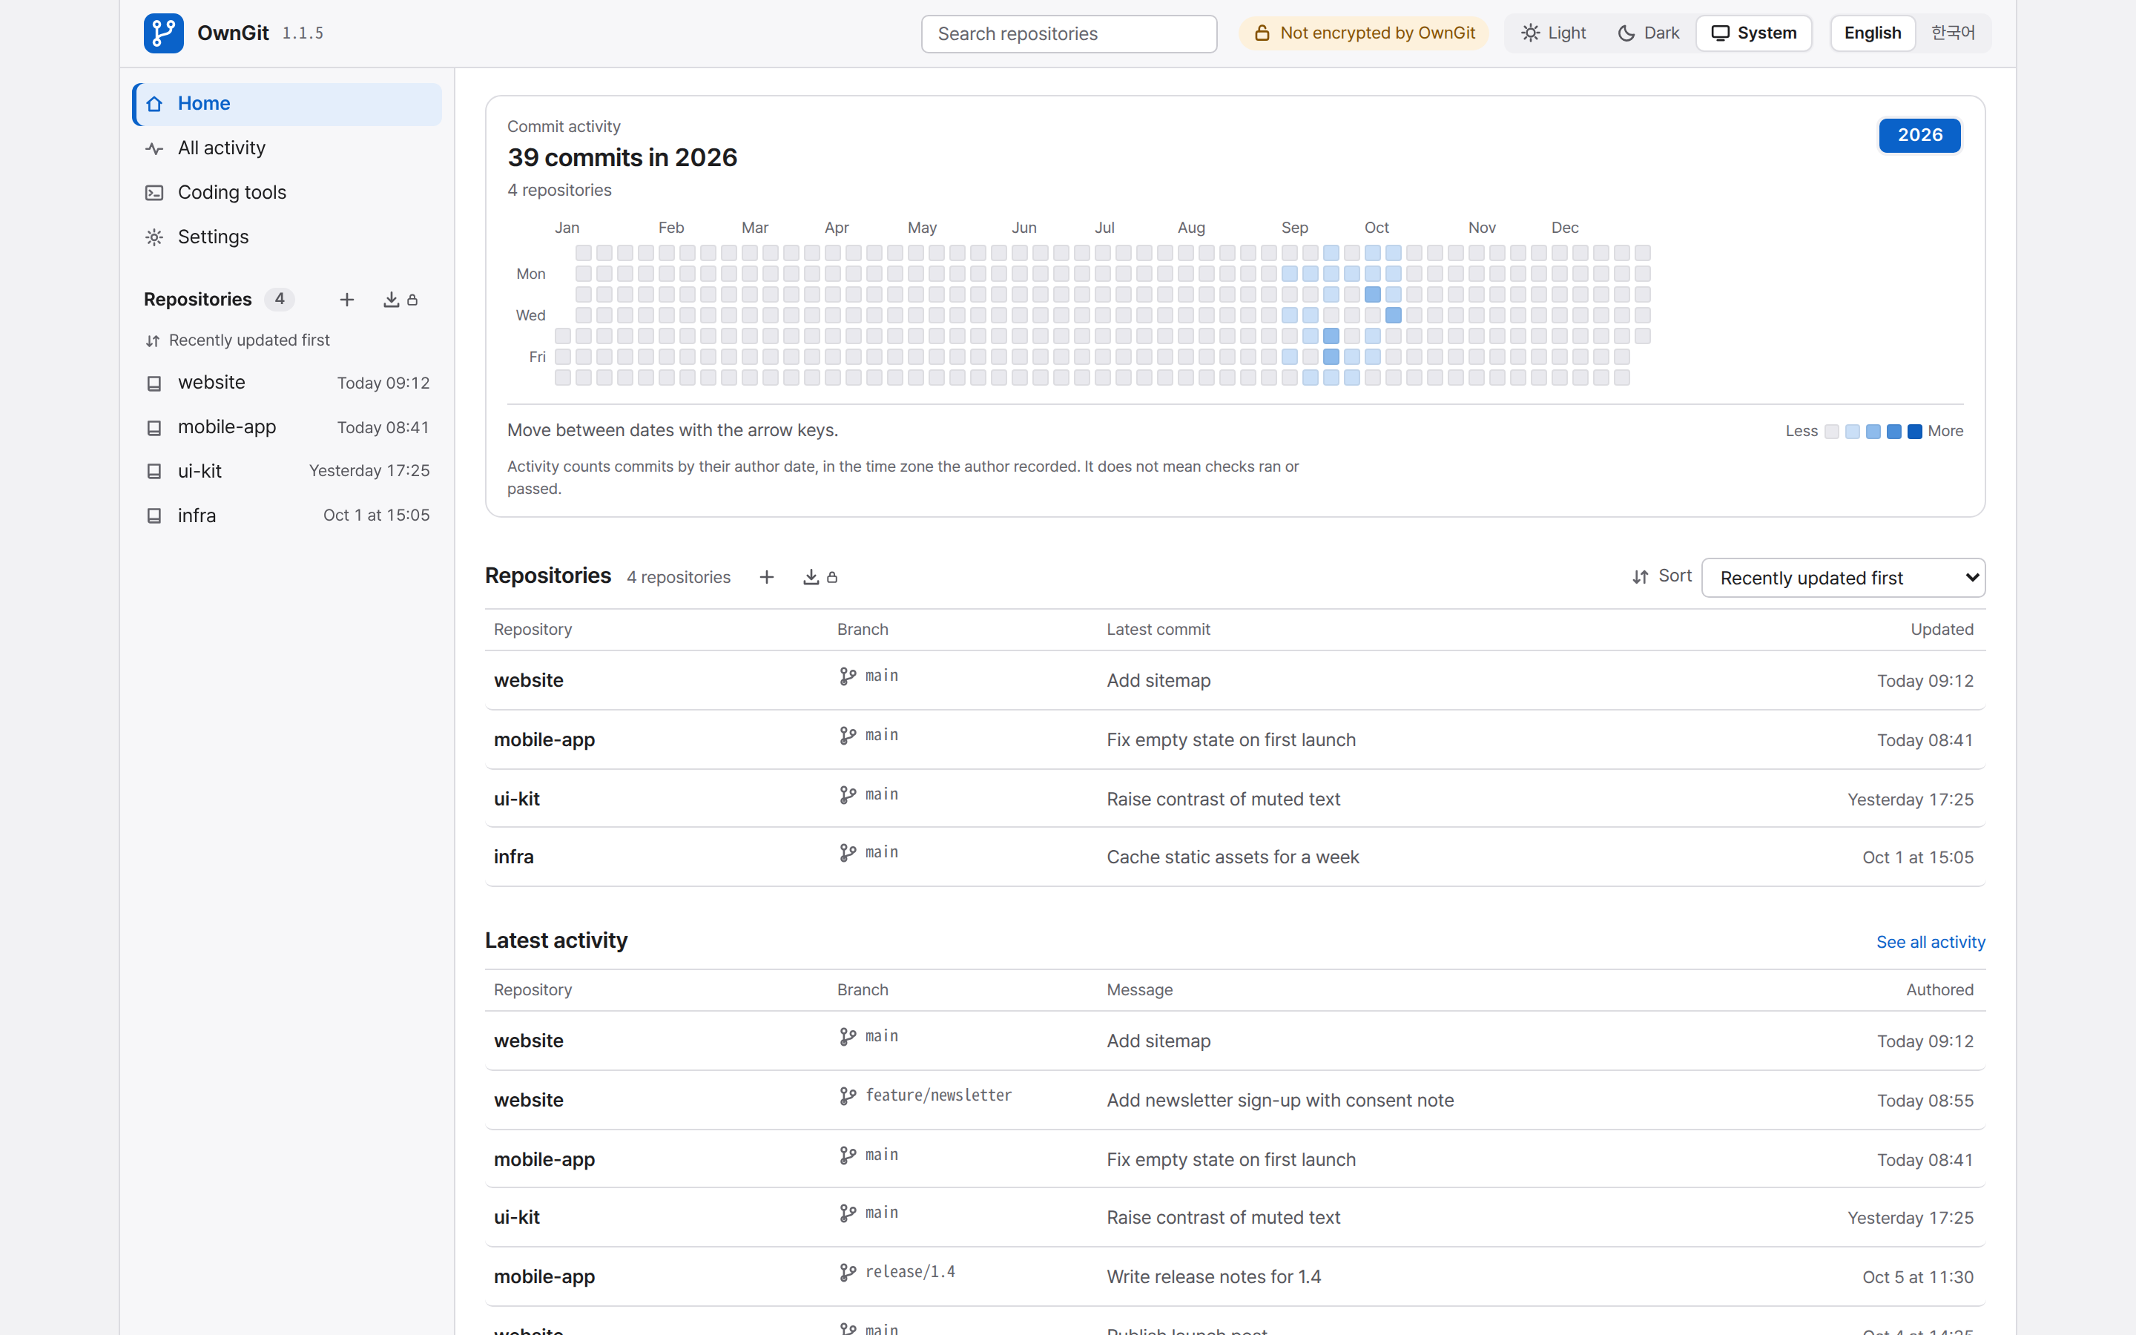Click the plus icon beside main Repositories heading
The width and height of the screenshot is (2136, 1335).
(766, 576)
